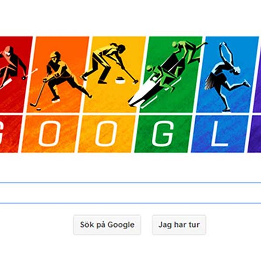Click the skier illustration on red panel
Screen dimensions: 261x261
pyautogui.click(x=14, y=67)
